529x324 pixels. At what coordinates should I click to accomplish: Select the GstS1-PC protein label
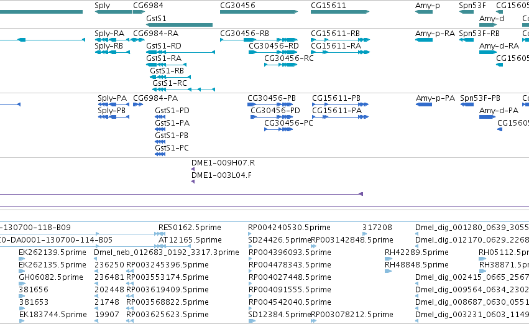tap(172, 148)
